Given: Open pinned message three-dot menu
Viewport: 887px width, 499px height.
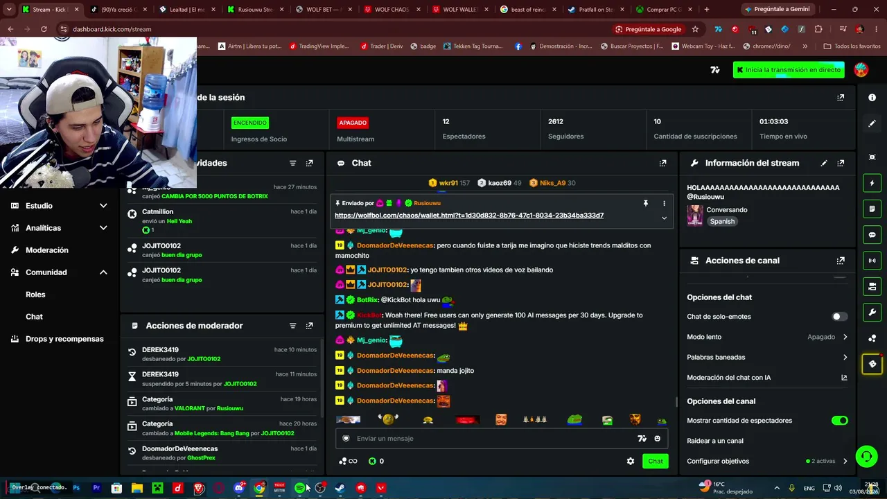Looking at the screenshot, I should (x=664, y=203).
